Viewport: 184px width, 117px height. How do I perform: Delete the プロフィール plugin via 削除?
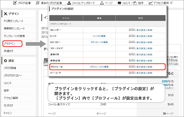[150, 67]
